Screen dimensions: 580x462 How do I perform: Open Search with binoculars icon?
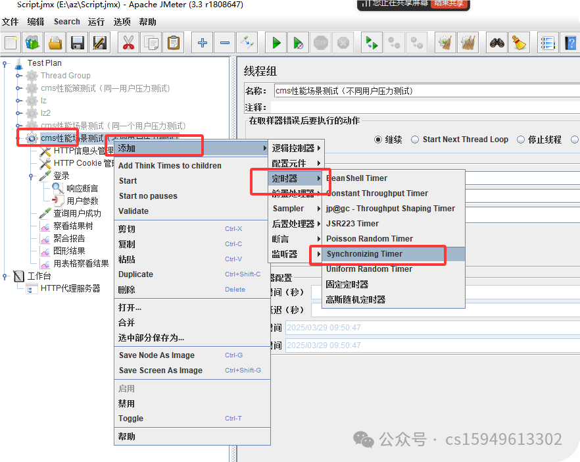(496, 43)
